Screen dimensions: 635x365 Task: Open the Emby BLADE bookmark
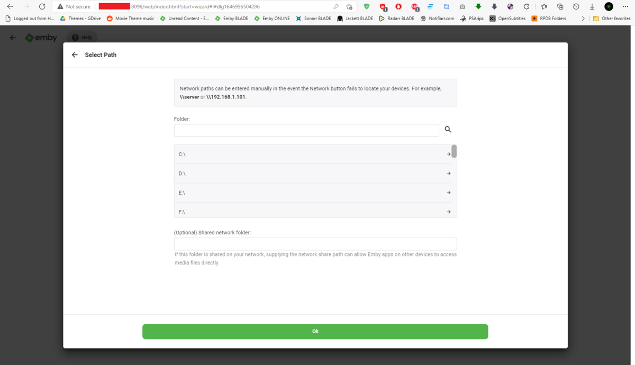[231, 19]
